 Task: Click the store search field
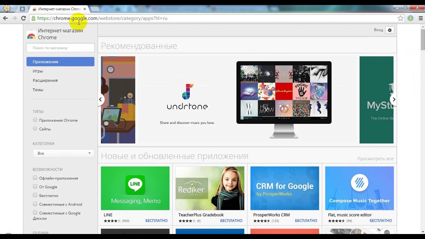coord(60,48)
